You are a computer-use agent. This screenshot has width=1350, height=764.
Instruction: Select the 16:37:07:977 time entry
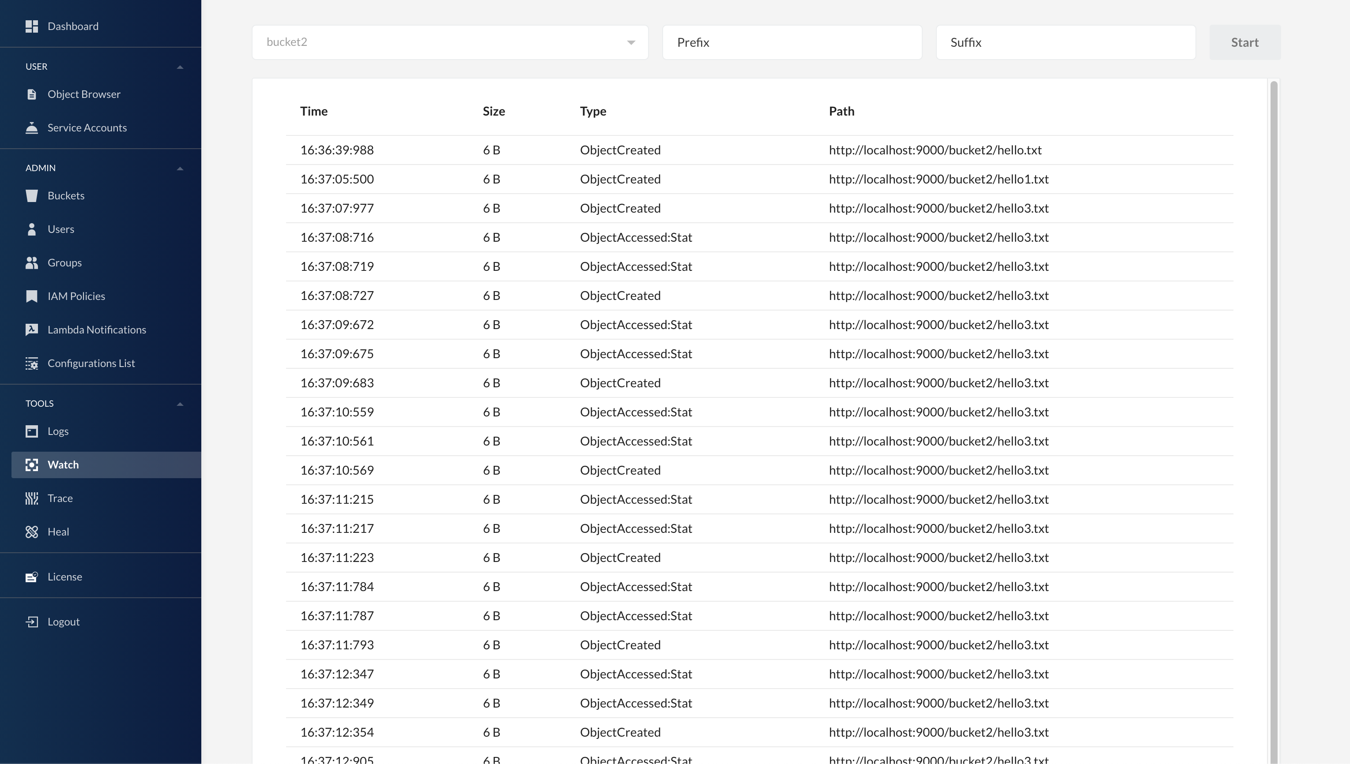click(337, 208)
